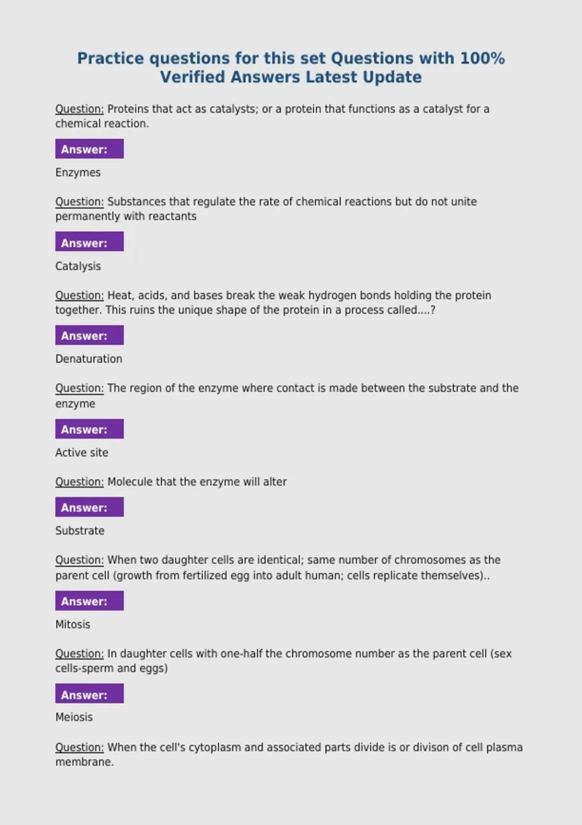Select the first purple Answer label above Enzymes

(x=89, y=149)
